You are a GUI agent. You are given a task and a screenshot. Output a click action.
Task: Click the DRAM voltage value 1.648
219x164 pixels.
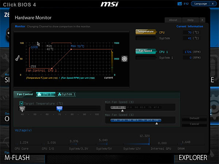coord(186,142)
